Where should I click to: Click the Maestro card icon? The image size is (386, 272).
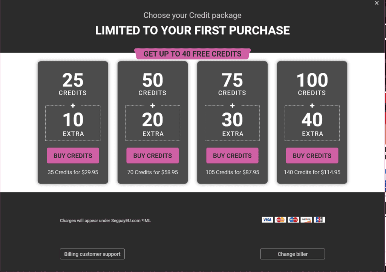(293, 220)
